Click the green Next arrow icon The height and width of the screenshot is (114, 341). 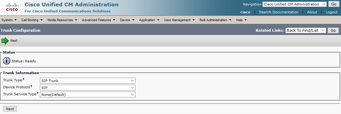5,41
